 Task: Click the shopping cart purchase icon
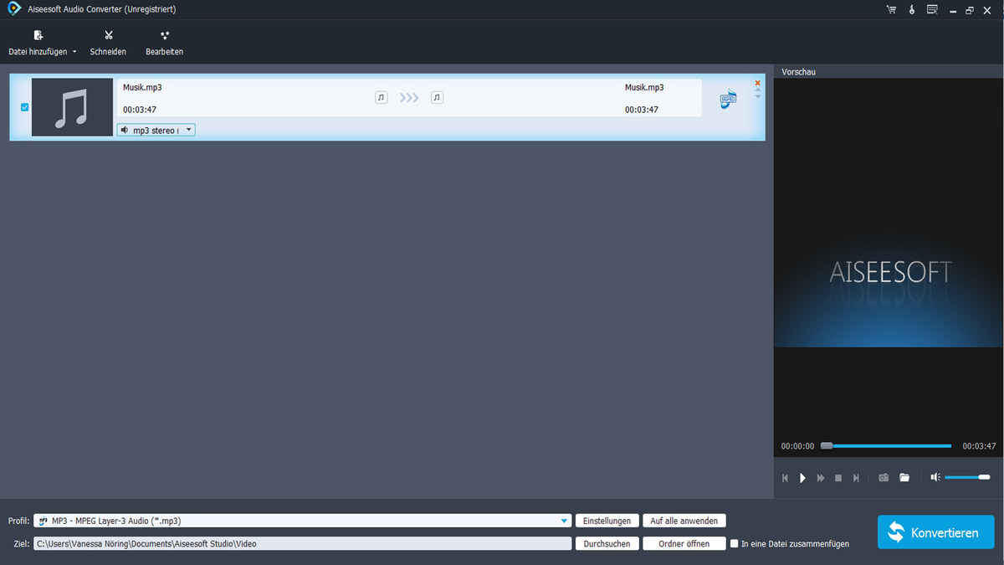[890, 9]
